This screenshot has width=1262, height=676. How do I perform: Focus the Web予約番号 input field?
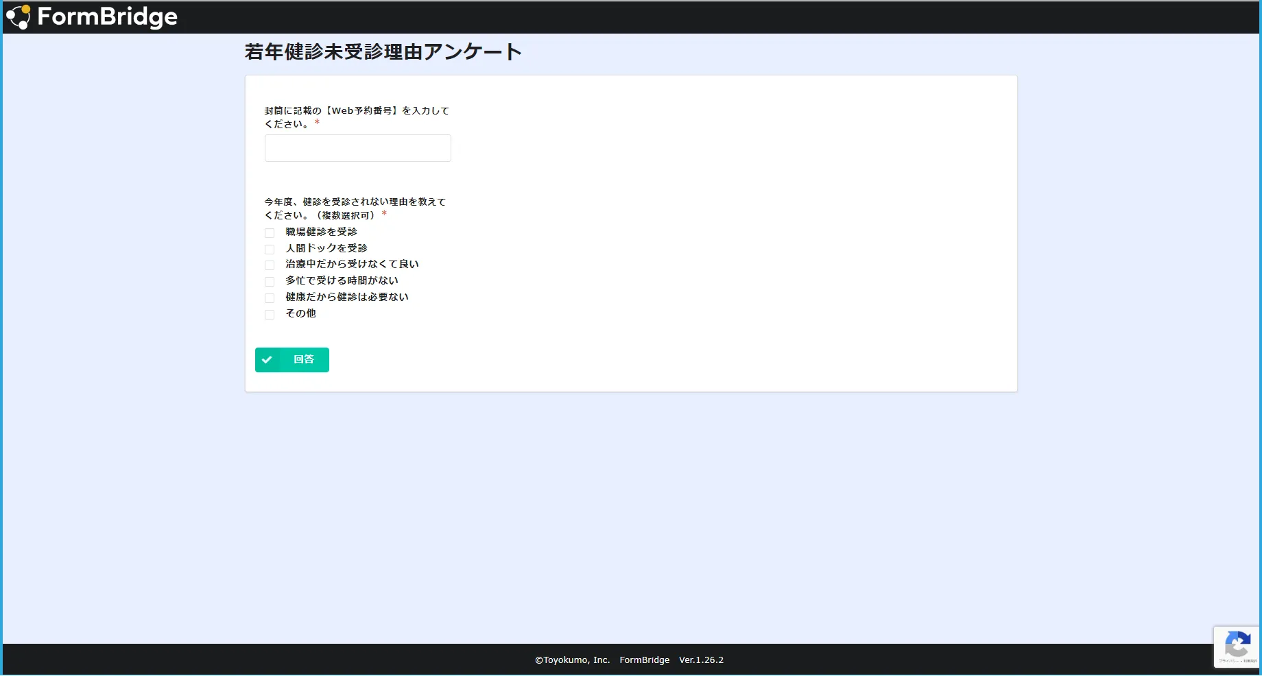(357, 148)
